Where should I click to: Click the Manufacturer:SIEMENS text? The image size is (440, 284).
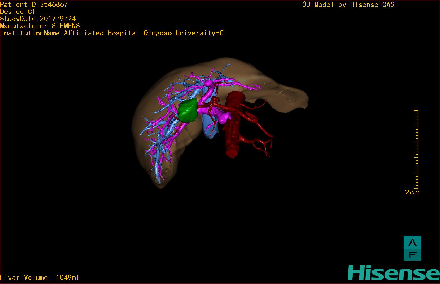pyautogui.click(x=40, y=26)
